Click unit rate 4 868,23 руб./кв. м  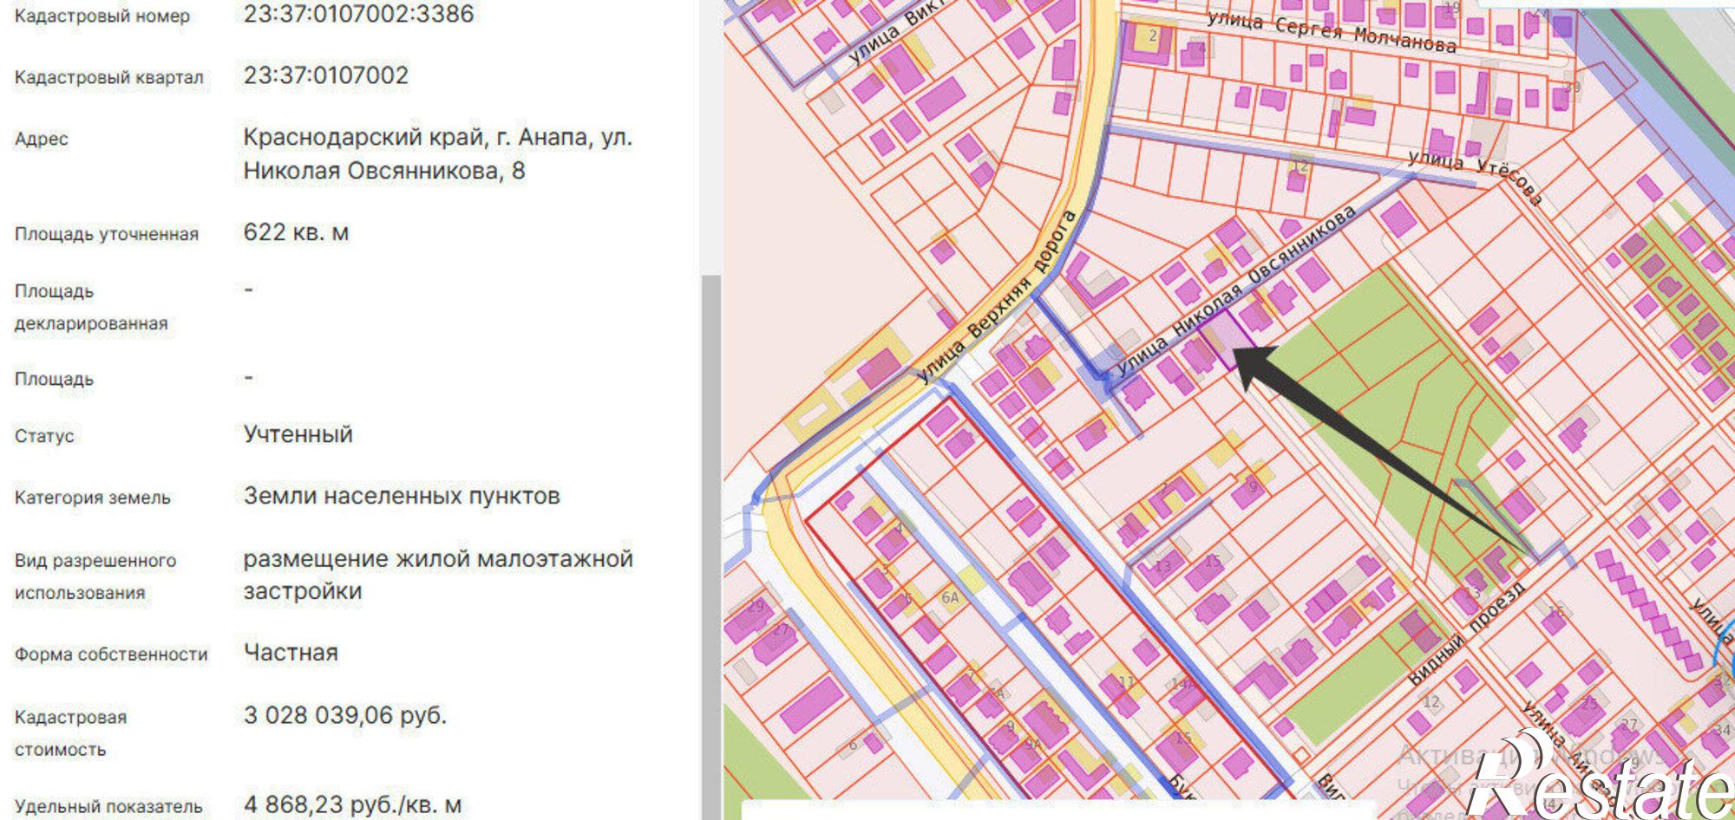[352, 805]
